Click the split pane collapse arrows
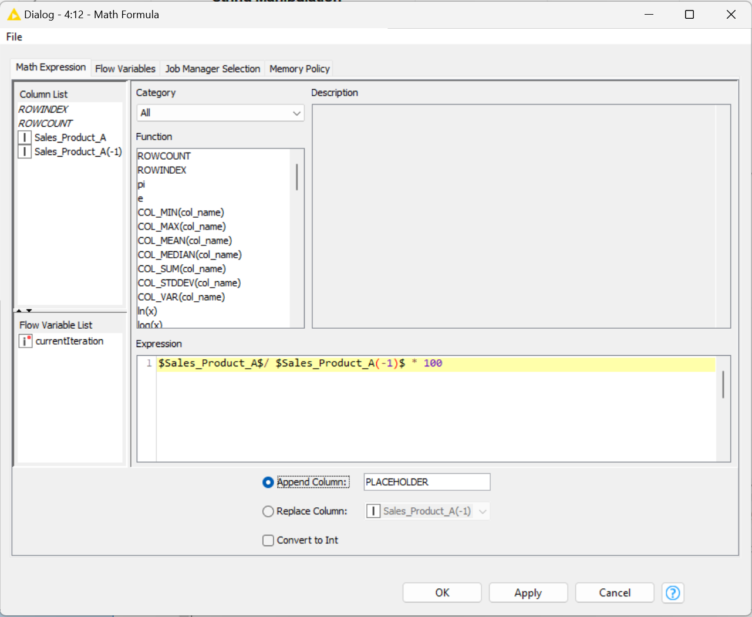 tap(24, 310)
